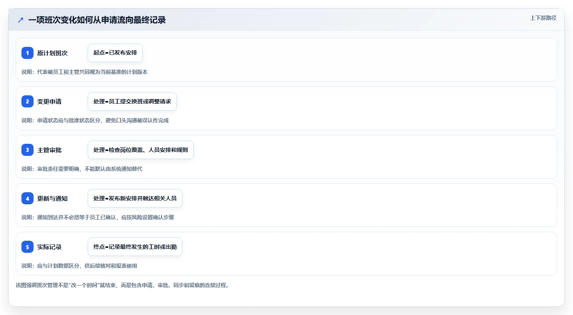
Task: Click the note about 通知到达并不必然等于员工已确认
Action: pyautogui.click(x=97, y=217)
